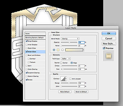Image resolution: width=123 pixels, height=106 pixels.
Task: Open the Technique Softer dropdown
Action: tap(66, 59)
